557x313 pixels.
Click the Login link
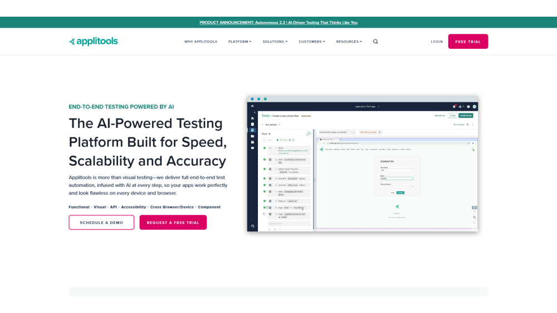pyautogui.click(x=437, y=42)
